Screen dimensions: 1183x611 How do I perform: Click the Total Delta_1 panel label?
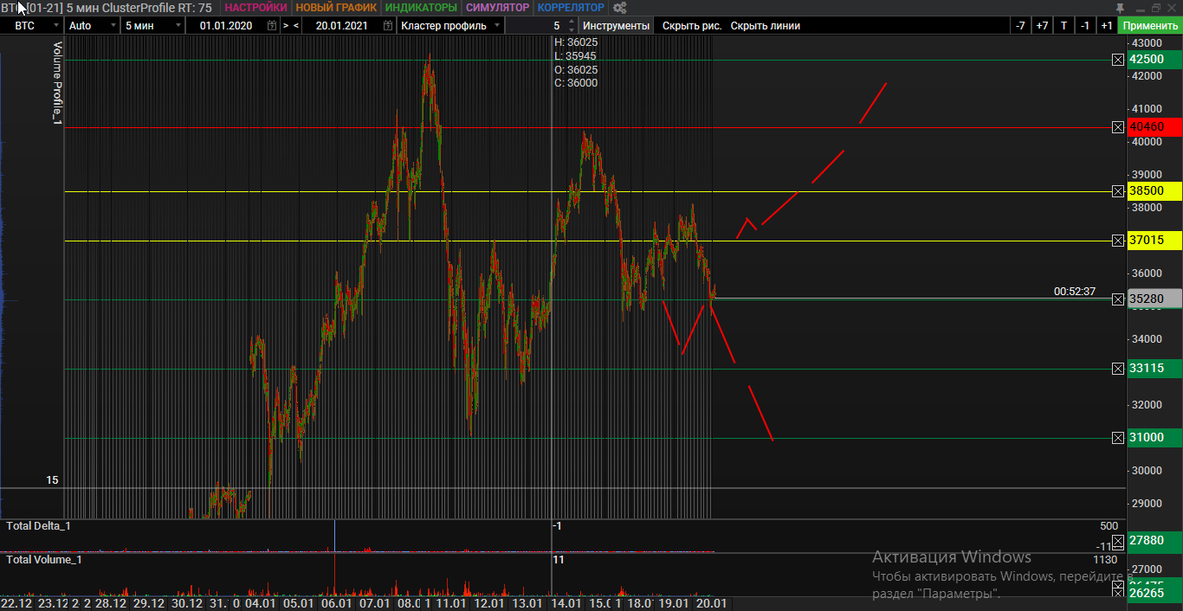[38, 526]
